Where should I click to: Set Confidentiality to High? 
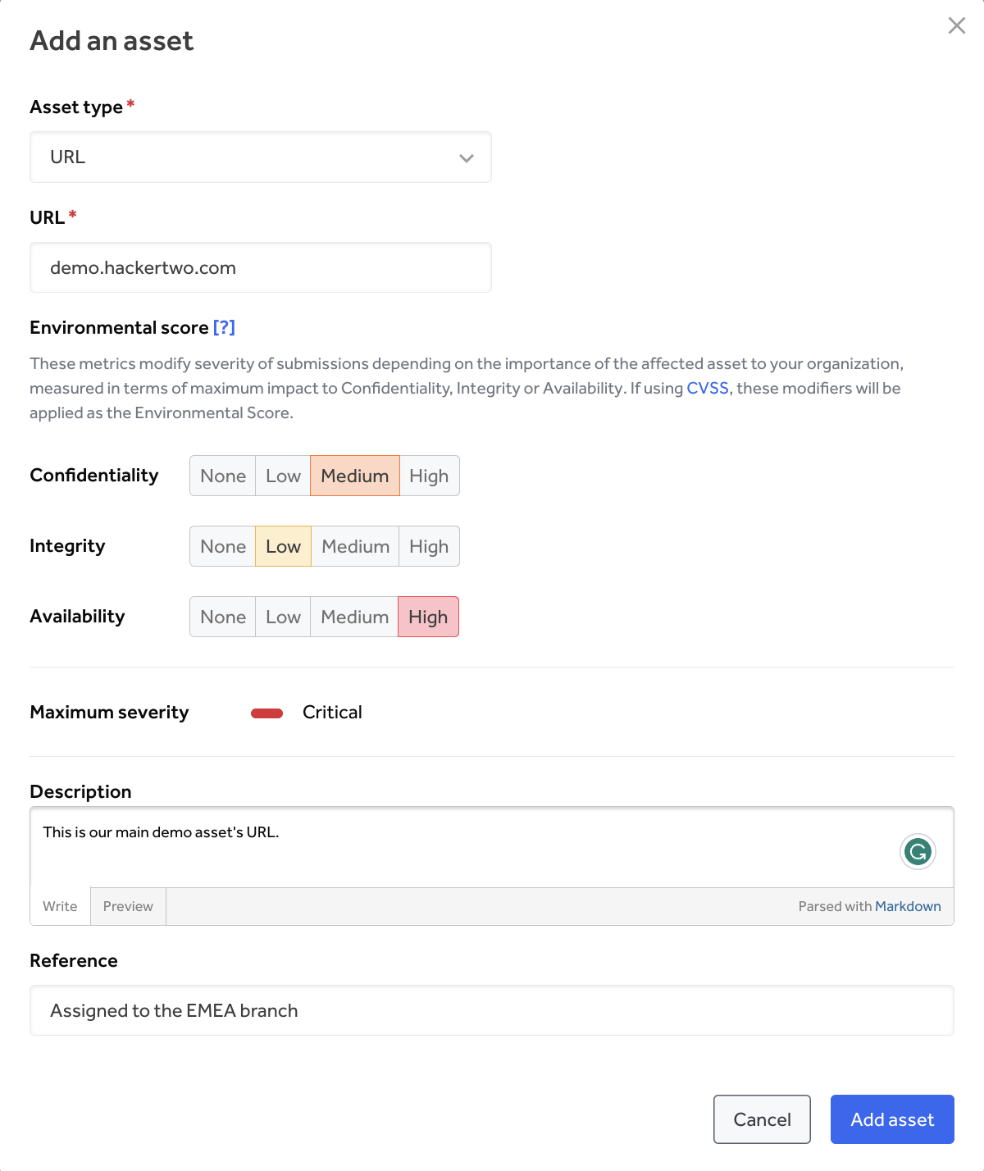pos(429,476)
